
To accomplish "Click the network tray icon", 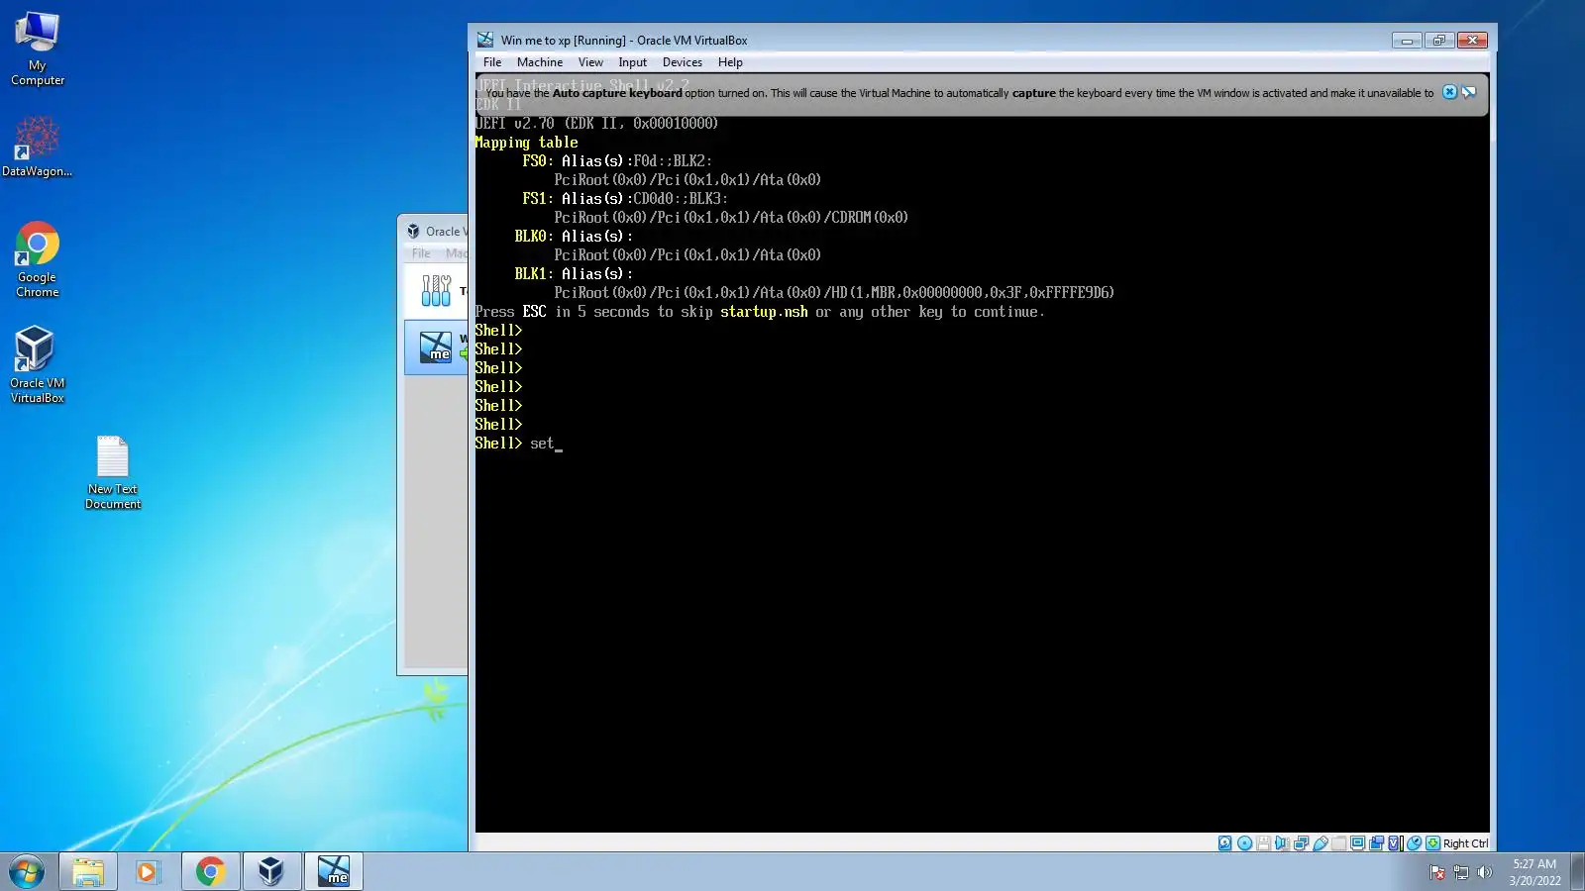I will coord(1461,872).
